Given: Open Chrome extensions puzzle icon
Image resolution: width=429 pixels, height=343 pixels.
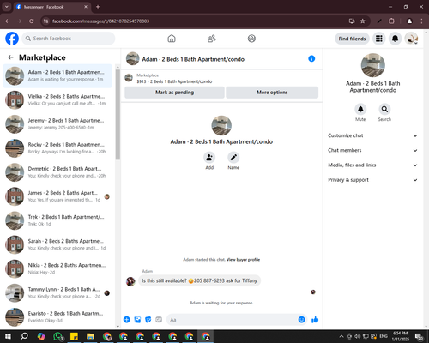Looking at the screenshot, I should pos(391,21).
